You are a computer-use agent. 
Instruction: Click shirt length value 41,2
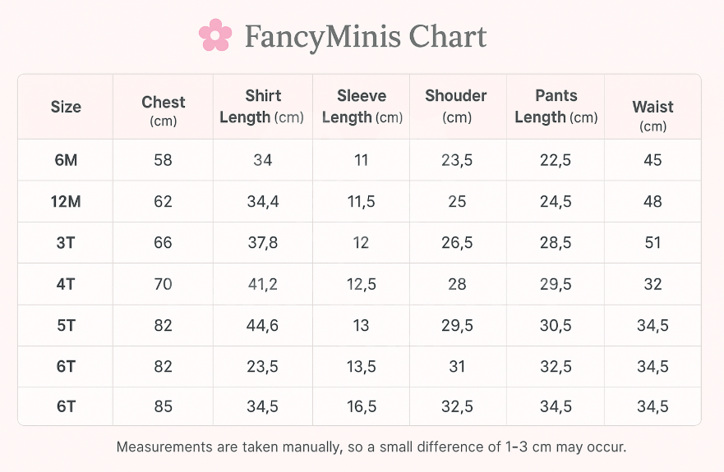[x=263, y=284]
